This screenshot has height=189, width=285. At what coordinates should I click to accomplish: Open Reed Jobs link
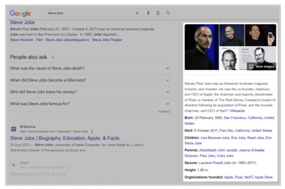[256, 138]
